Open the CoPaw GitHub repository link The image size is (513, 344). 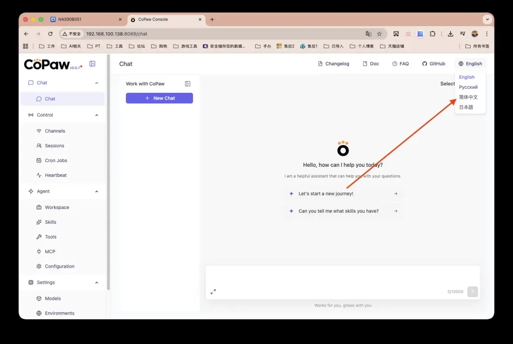click(433, 63)
